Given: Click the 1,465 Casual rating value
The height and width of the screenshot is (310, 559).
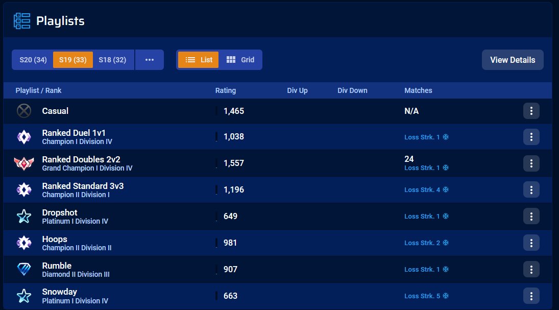Looking at the screenshot, I should tap(234, 111).
